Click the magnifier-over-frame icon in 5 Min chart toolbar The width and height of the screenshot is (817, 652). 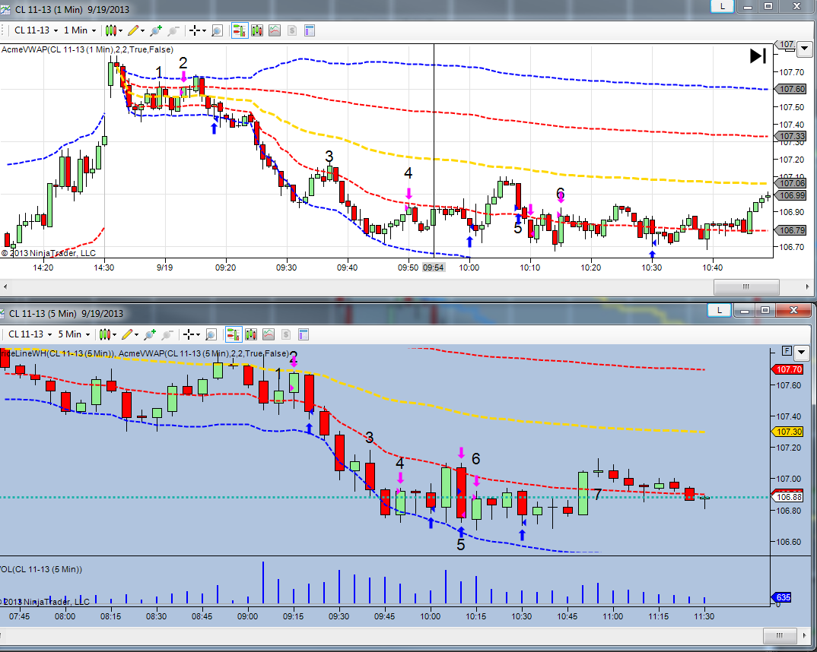pos(211,334)
